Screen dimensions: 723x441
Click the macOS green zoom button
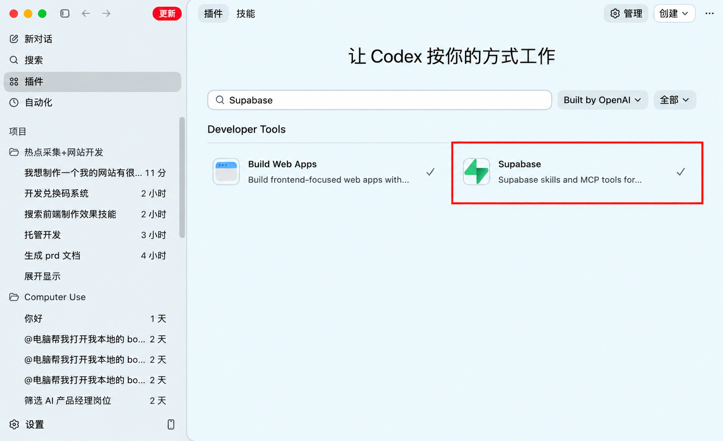pos(42,14)
